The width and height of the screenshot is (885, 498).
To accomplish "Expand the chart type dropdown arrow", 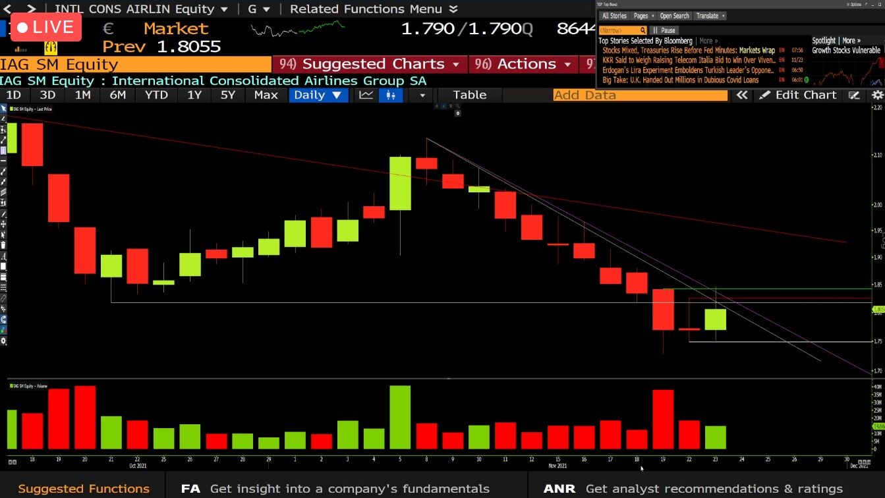I will 422,95.
